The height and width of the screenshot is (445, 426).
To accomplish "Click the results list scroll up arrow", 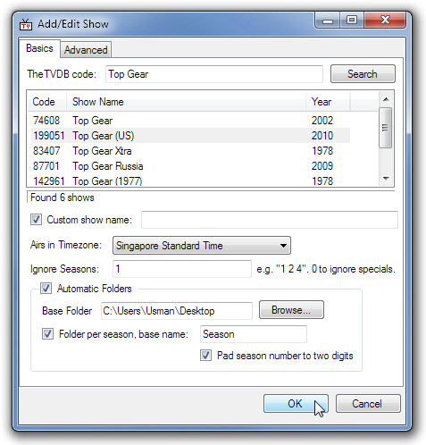I will (x=386, y=99).
